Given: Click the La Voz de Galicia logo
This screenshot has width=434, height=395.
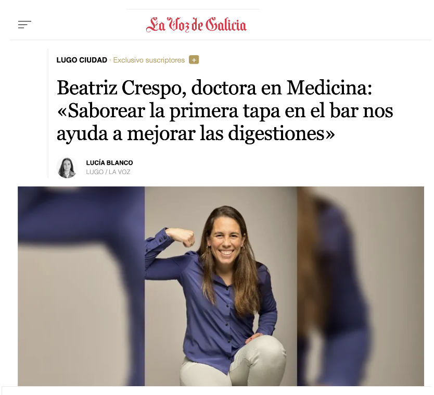Looking at the screenshot, I should 196,24.
